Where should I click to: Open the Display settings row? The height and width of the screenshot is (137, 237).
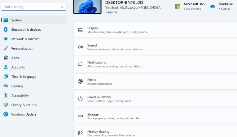[155, 30]
